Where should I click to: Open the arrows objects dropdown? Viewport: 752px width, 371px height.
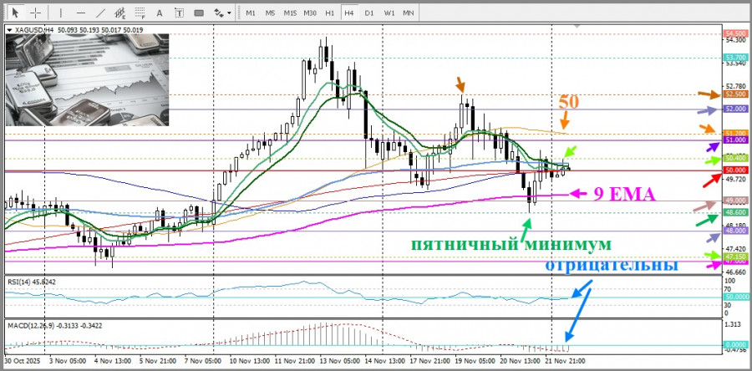coord(222,13)
